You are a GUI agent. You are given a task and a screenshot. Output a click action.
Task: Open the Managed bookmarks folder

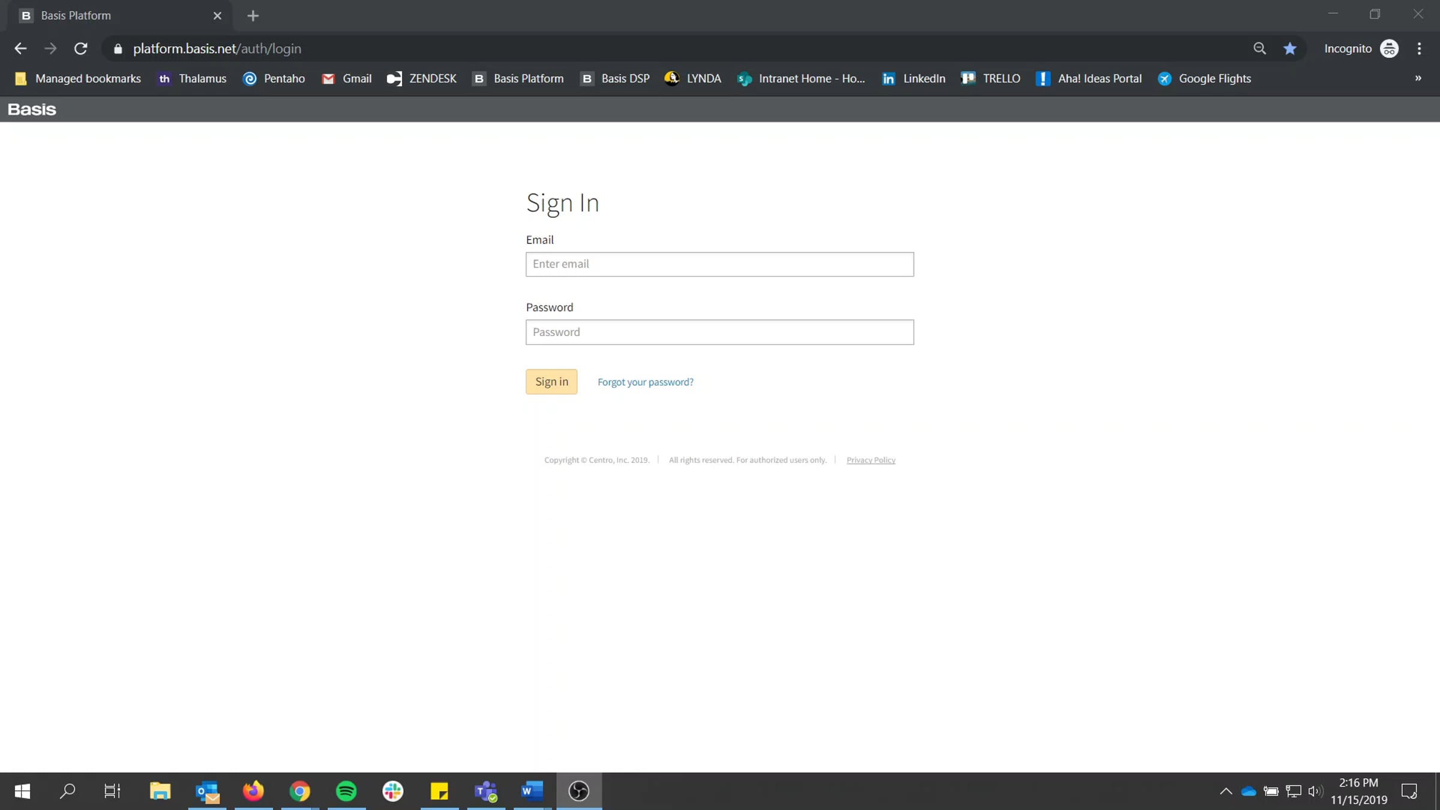click(78, 79)
